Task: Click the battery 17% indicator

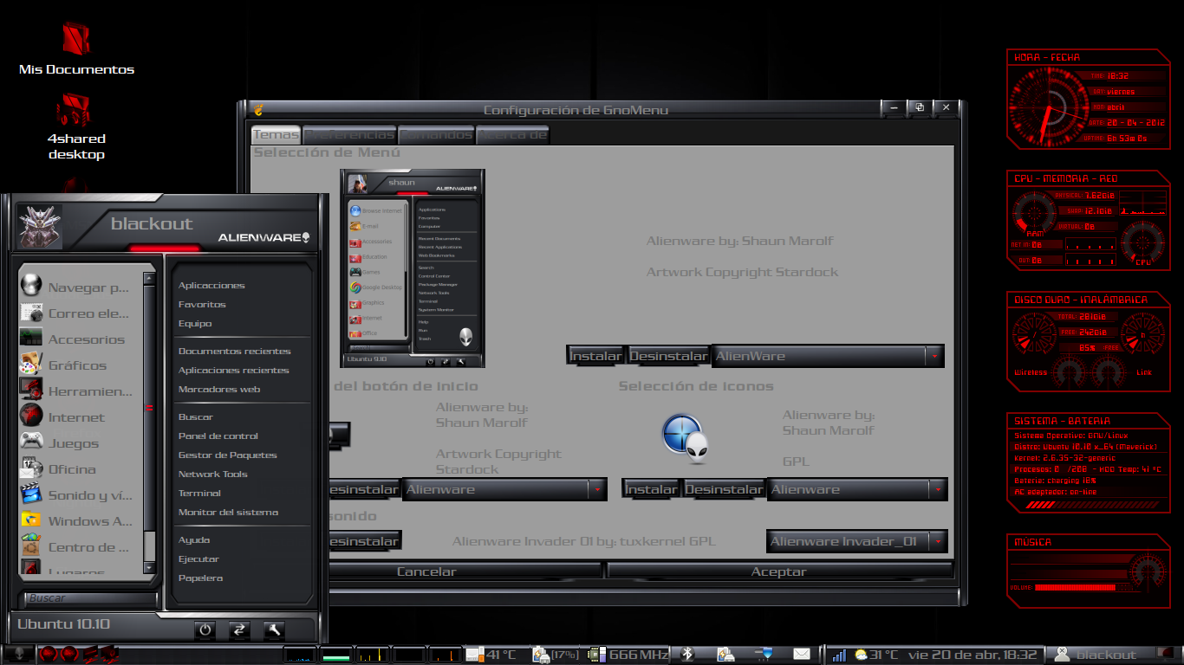Action: (x=556, y=655)
